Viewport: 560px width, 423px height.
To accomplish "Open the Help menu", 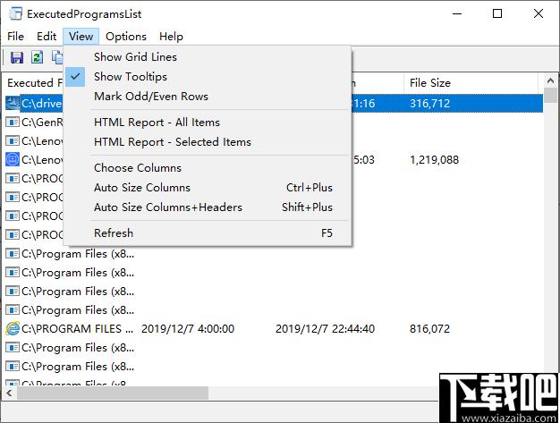I will point(171,37).
